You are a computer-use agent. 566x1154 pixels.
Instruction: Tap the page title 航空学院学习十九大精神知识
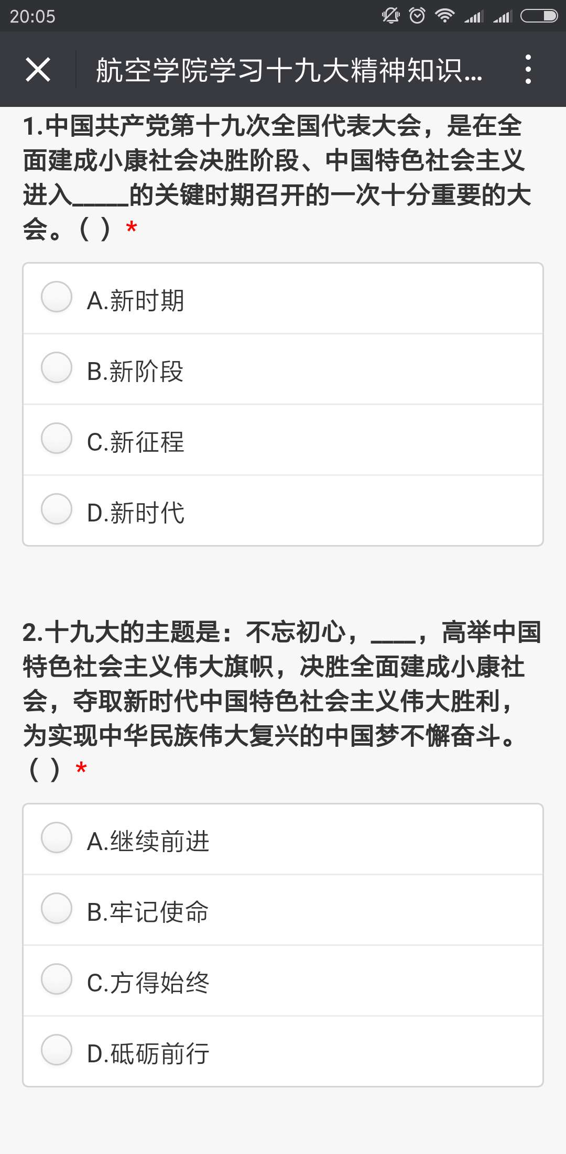(x=289, y=71)
